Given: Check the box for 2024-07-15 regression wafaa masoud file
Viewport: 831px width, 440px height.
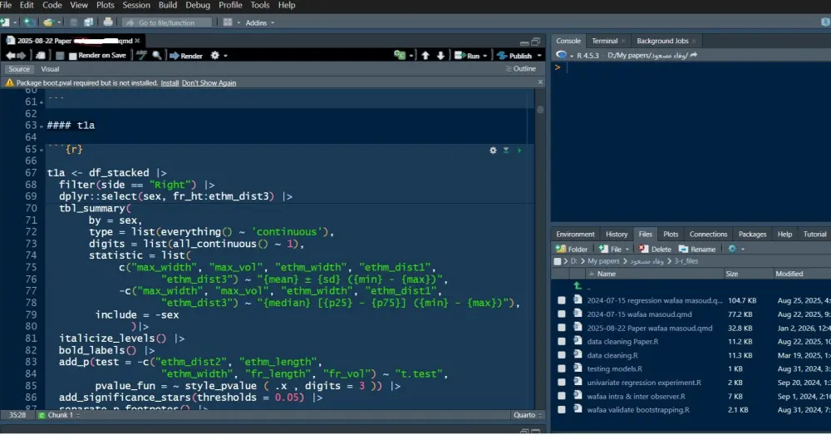Looking at the screenshot, I should click(x=561, y=300).
